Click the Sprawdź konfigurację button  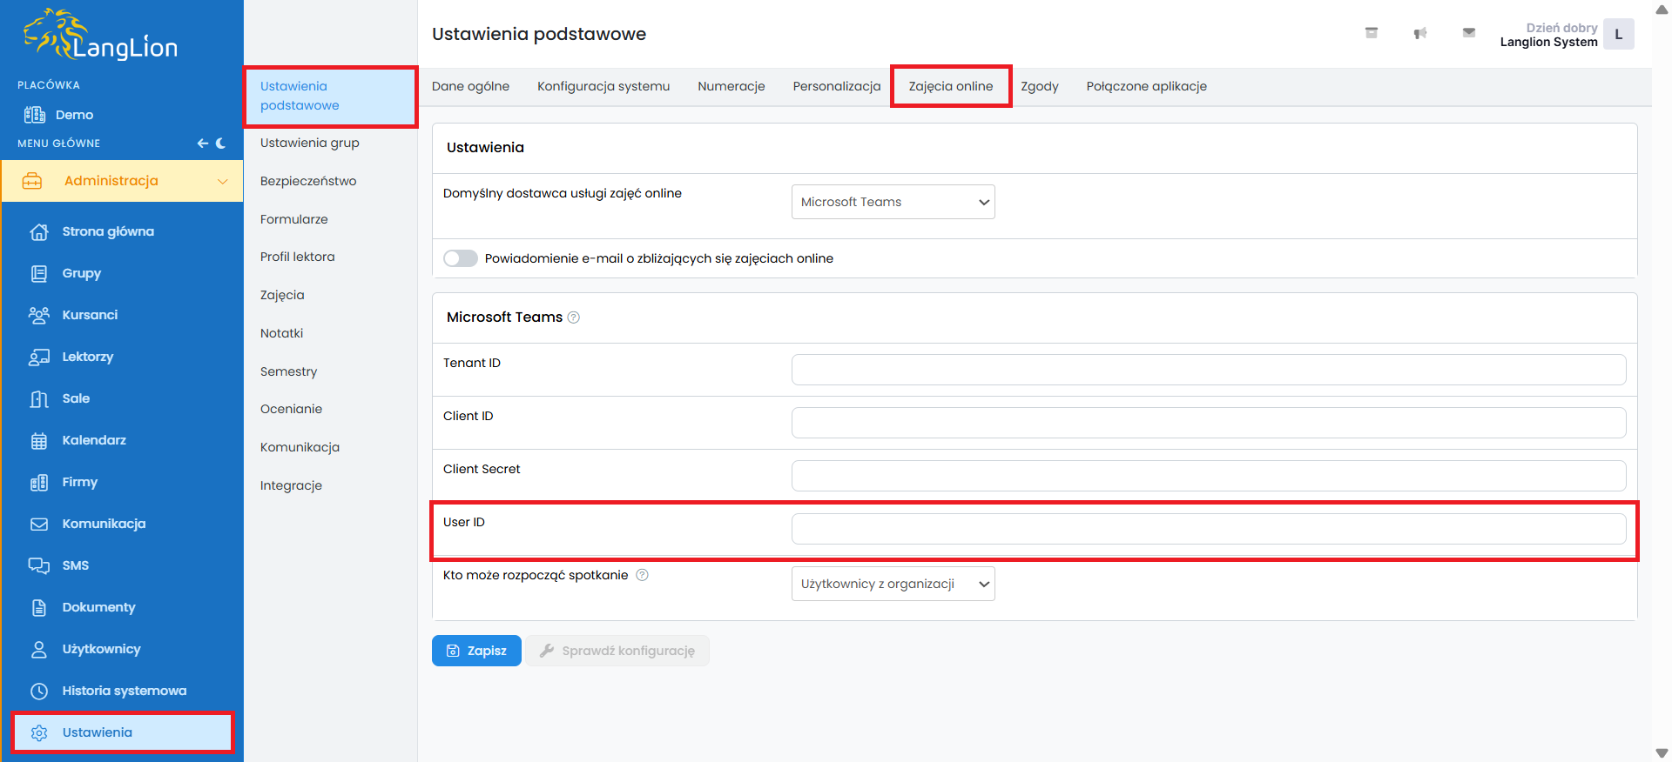(x=617, y=651)
